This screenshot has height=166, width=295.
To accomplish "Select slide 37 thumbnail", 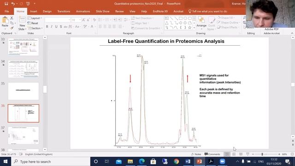I will [24, 135].
